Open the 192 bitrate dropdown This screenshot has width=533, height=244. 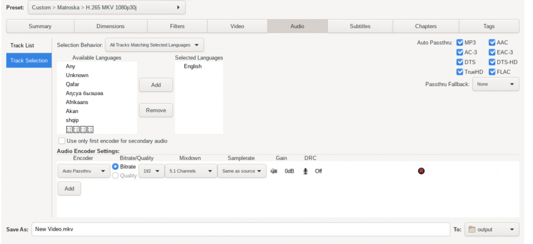(x=151, y=171)
